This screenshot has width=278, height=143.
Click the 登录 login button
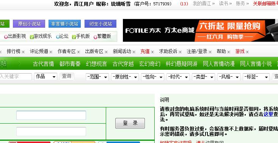130,123
